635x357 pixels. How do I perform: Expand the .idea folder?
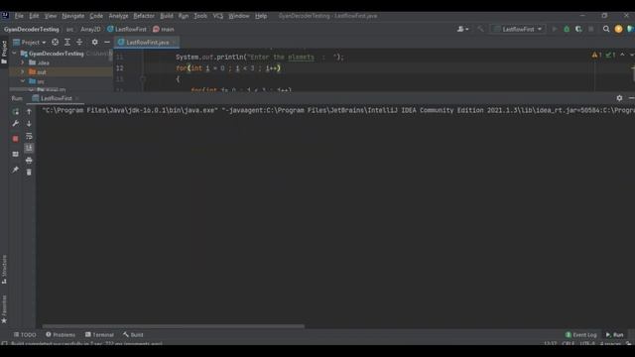tap(23, 62)
